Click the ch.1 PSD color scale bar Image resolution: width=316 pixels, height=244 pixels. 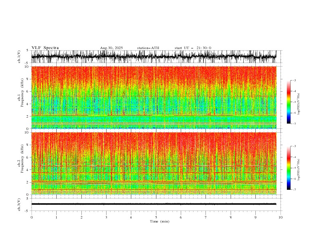[x=288, y=102]
